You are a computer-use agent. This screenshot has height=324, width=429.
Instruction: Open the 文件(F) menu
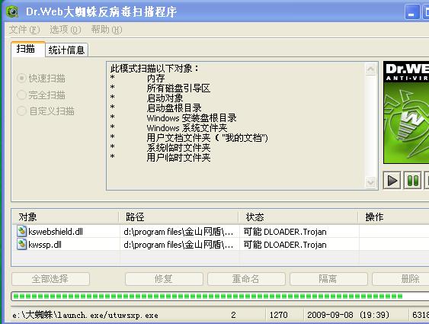coord(24,29)
